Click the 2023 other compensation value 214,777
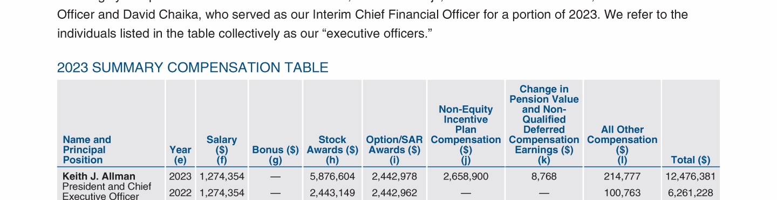The height and width of the screenshot is (200, 777). point(622,176)
